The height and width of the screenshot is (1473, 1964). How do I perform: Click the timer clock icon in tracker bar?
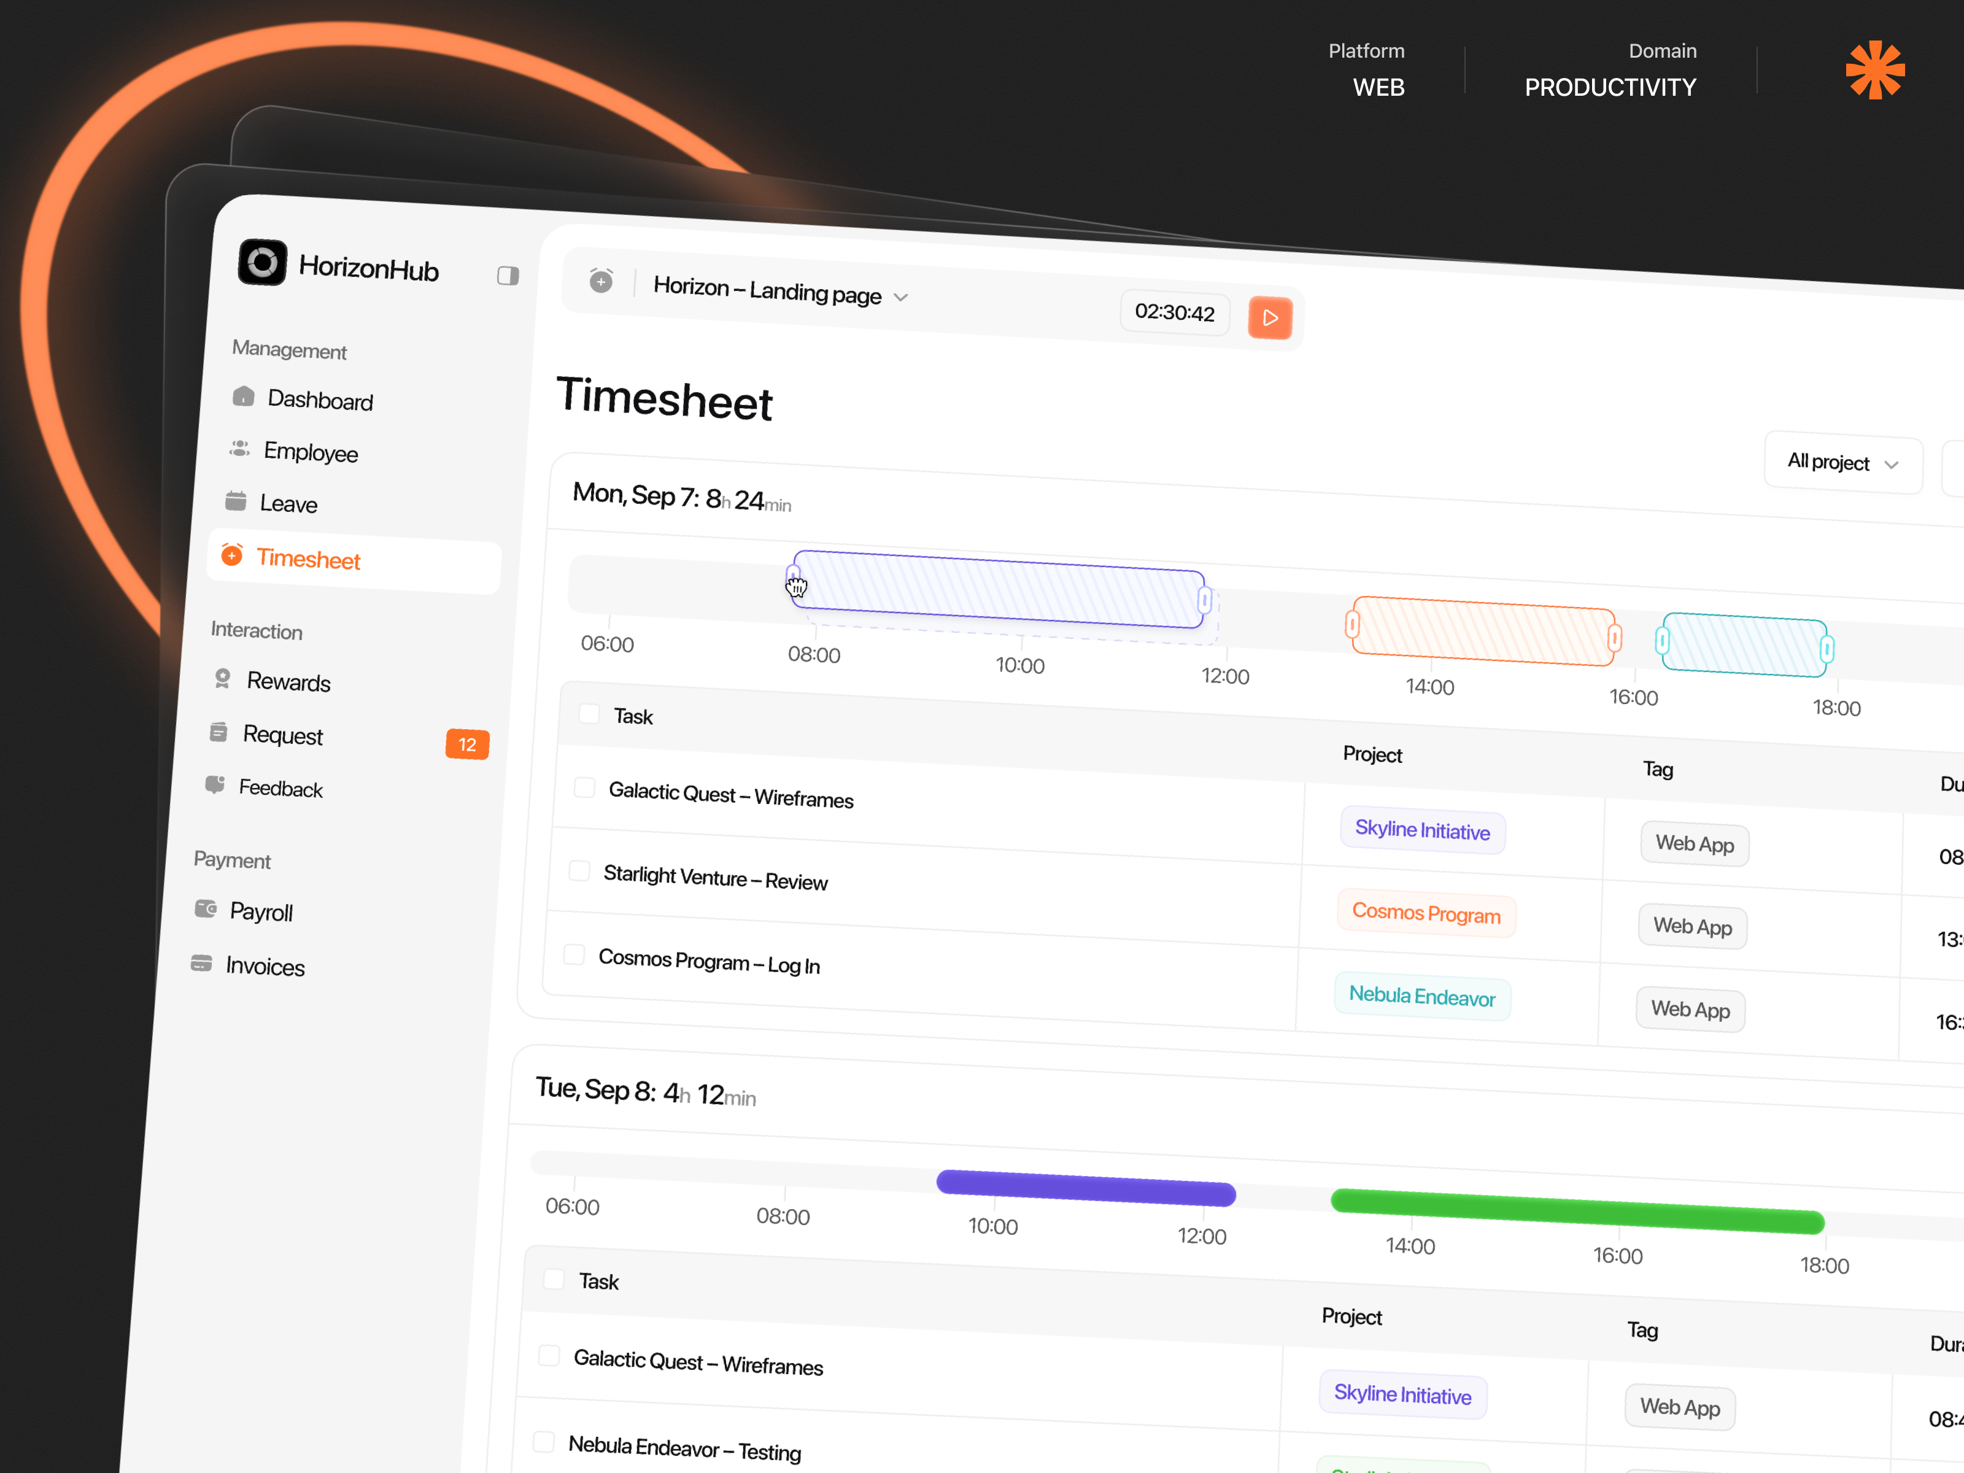point(601,280)
